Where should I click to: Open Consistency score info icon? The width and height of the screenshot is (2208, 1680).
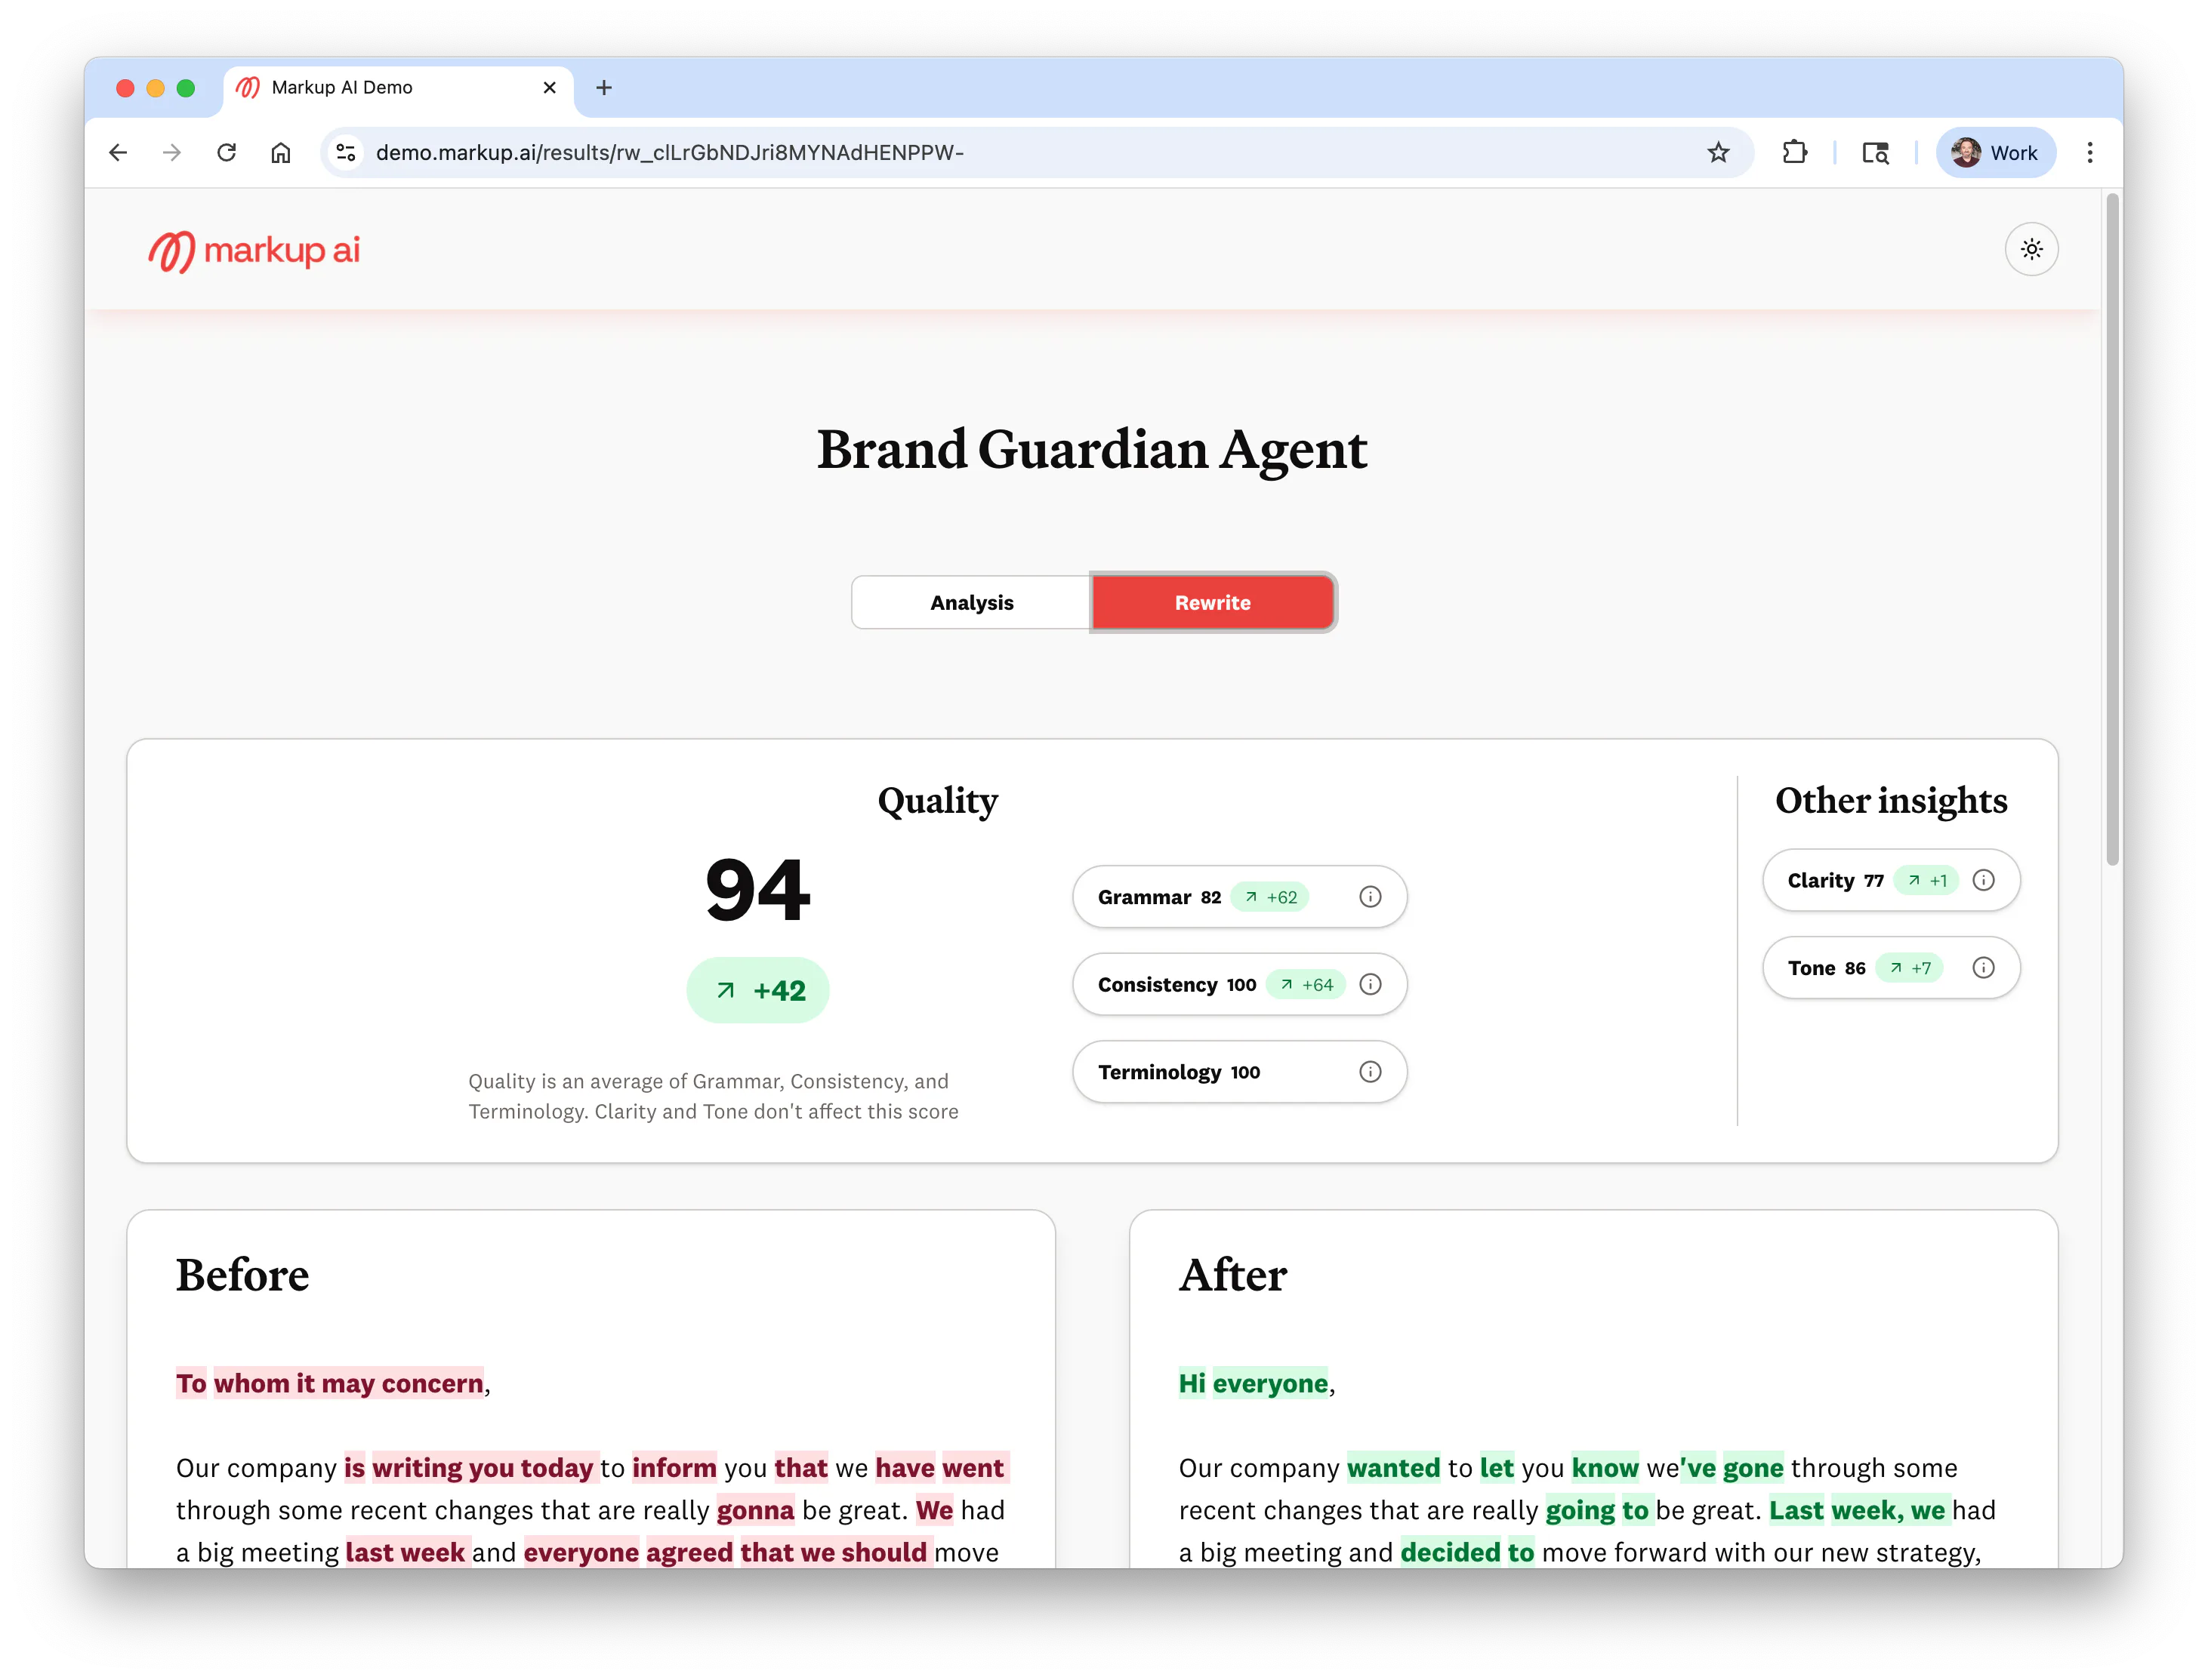pos(1370,984)
